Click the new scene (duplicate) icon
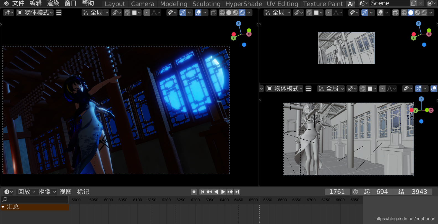This screenshot has width=438, height=224. pyautogui.click(x=414, y=3)
